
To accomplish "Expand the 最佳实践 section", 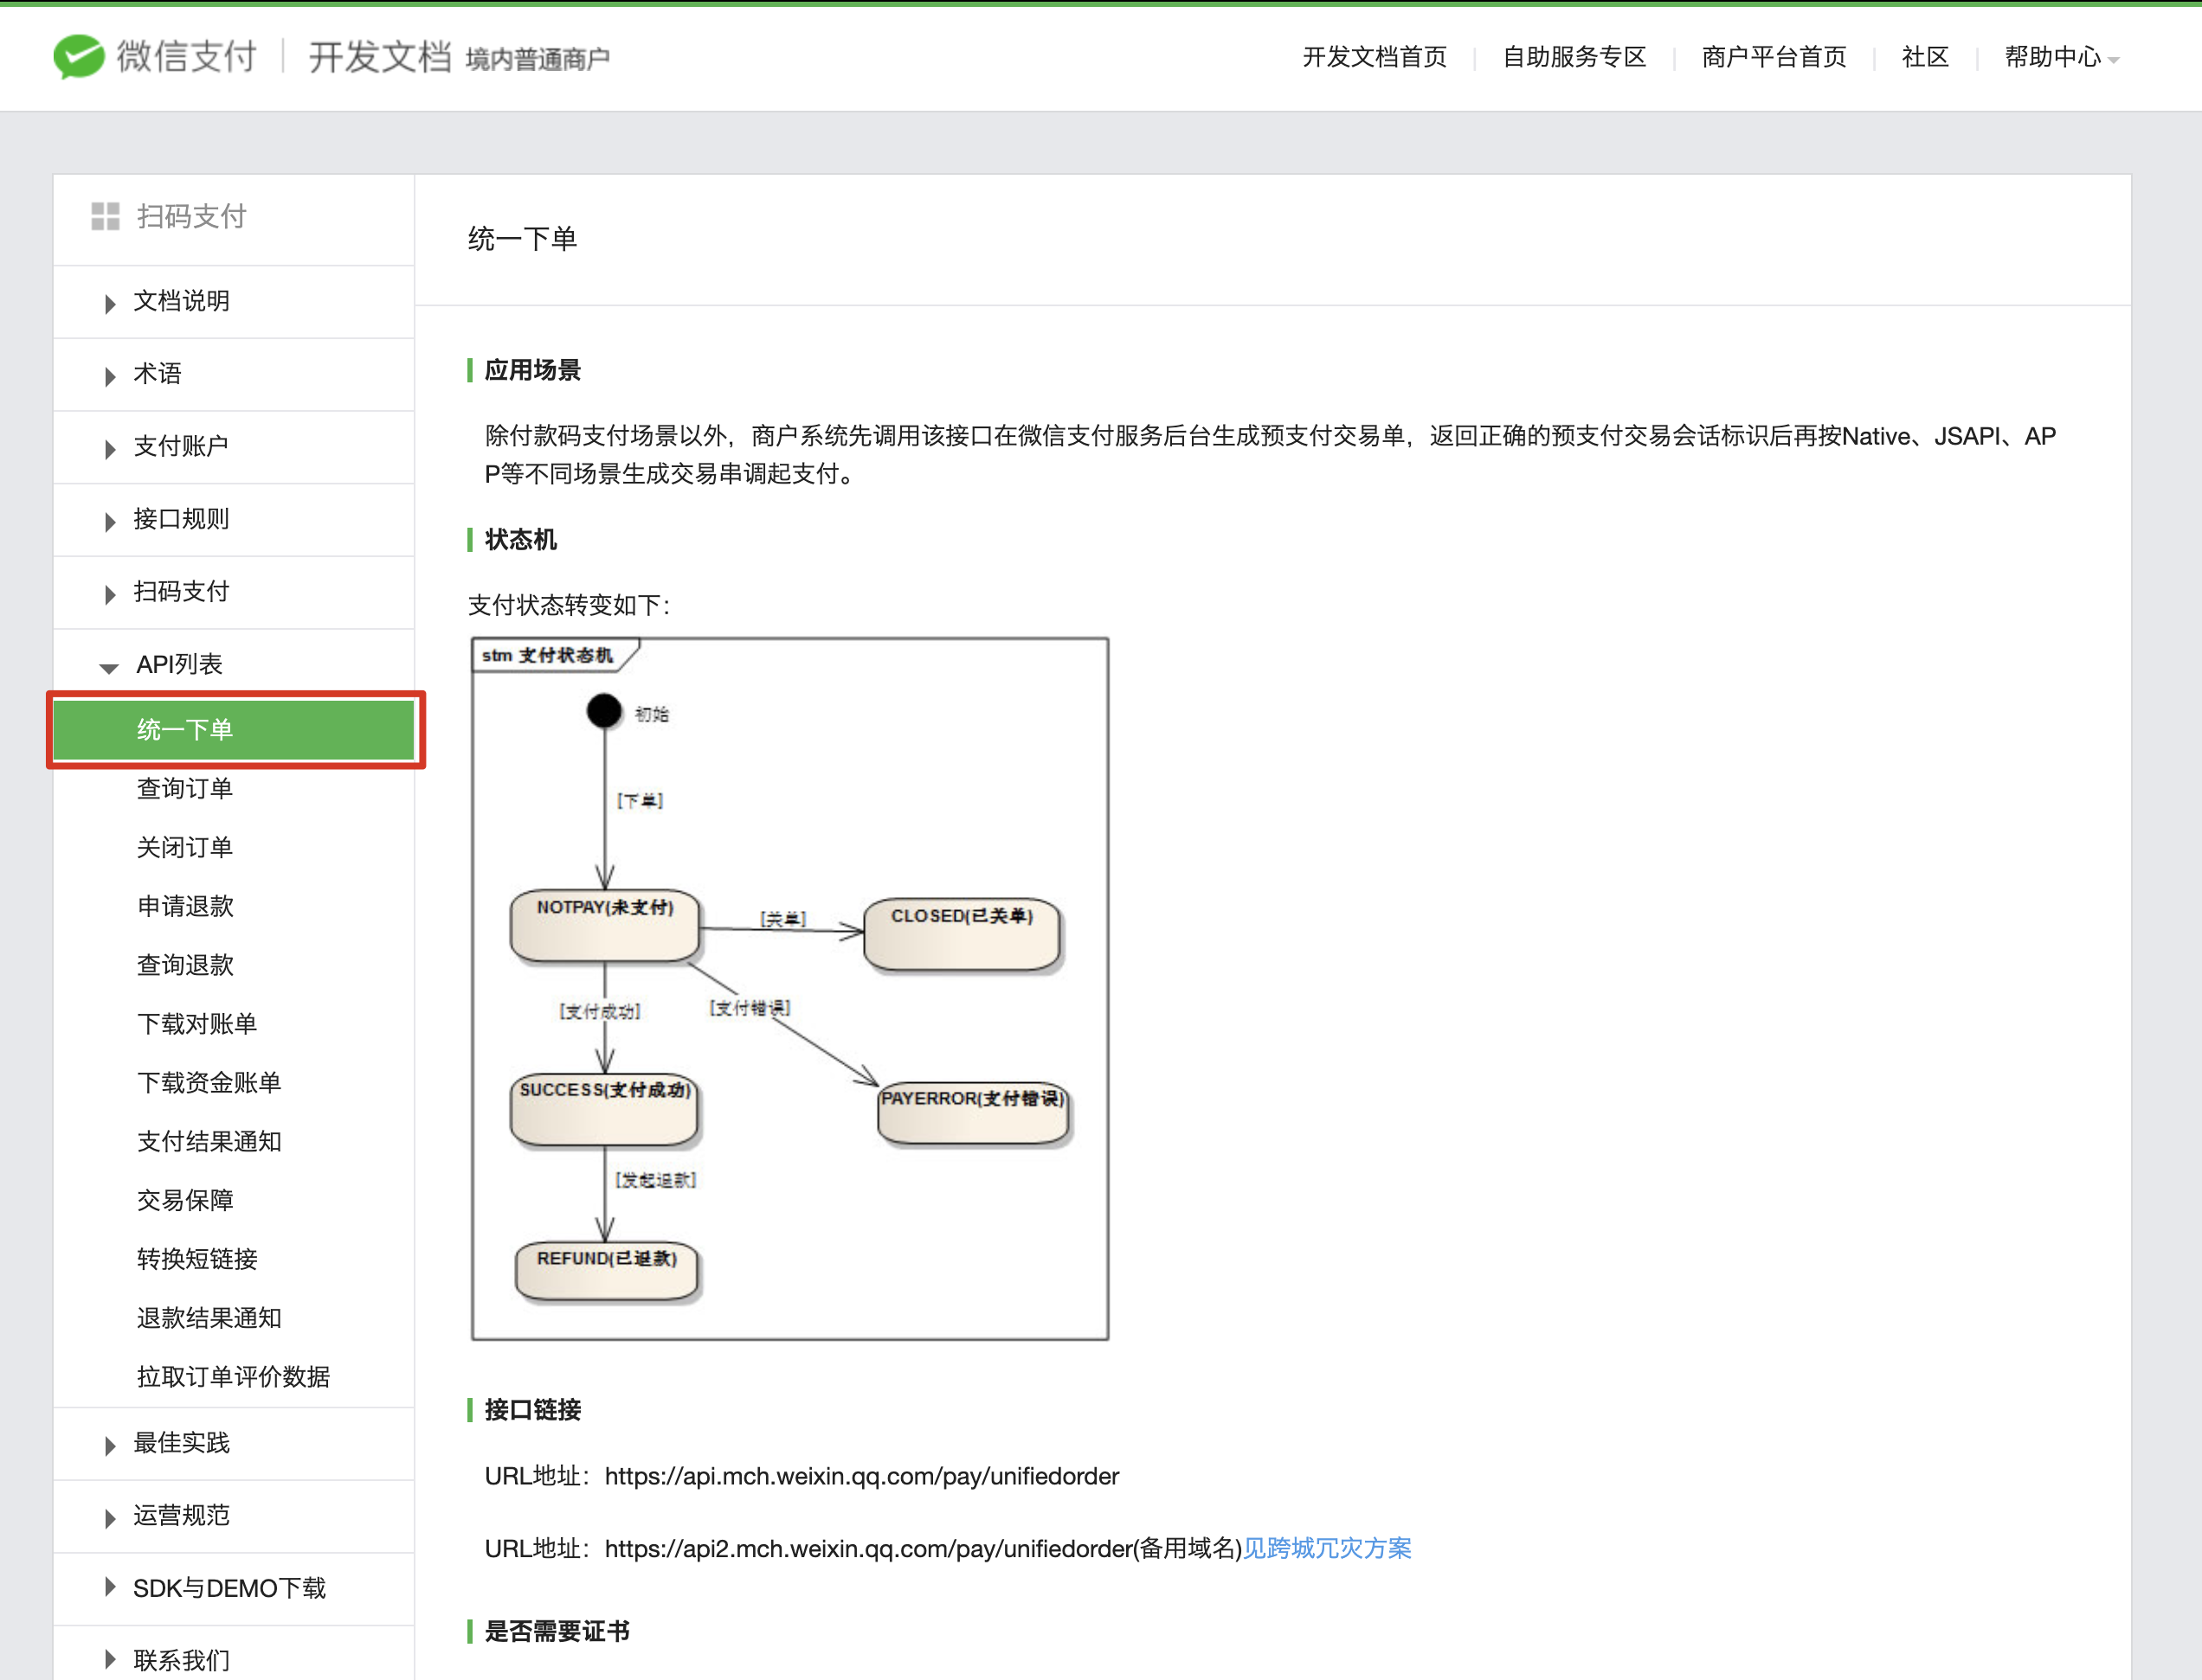I will pos(181,1443).
